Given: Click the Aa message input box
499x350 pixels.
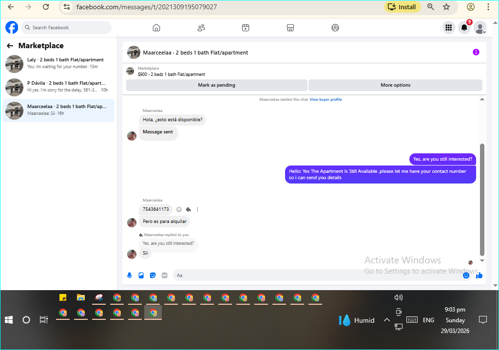Looking at the screenshot, I should pyautogui.click(x=318, y=276).
